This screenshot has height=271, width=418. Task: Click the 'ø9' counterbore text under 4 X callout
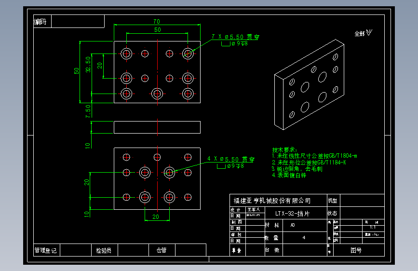pos(231,166)
